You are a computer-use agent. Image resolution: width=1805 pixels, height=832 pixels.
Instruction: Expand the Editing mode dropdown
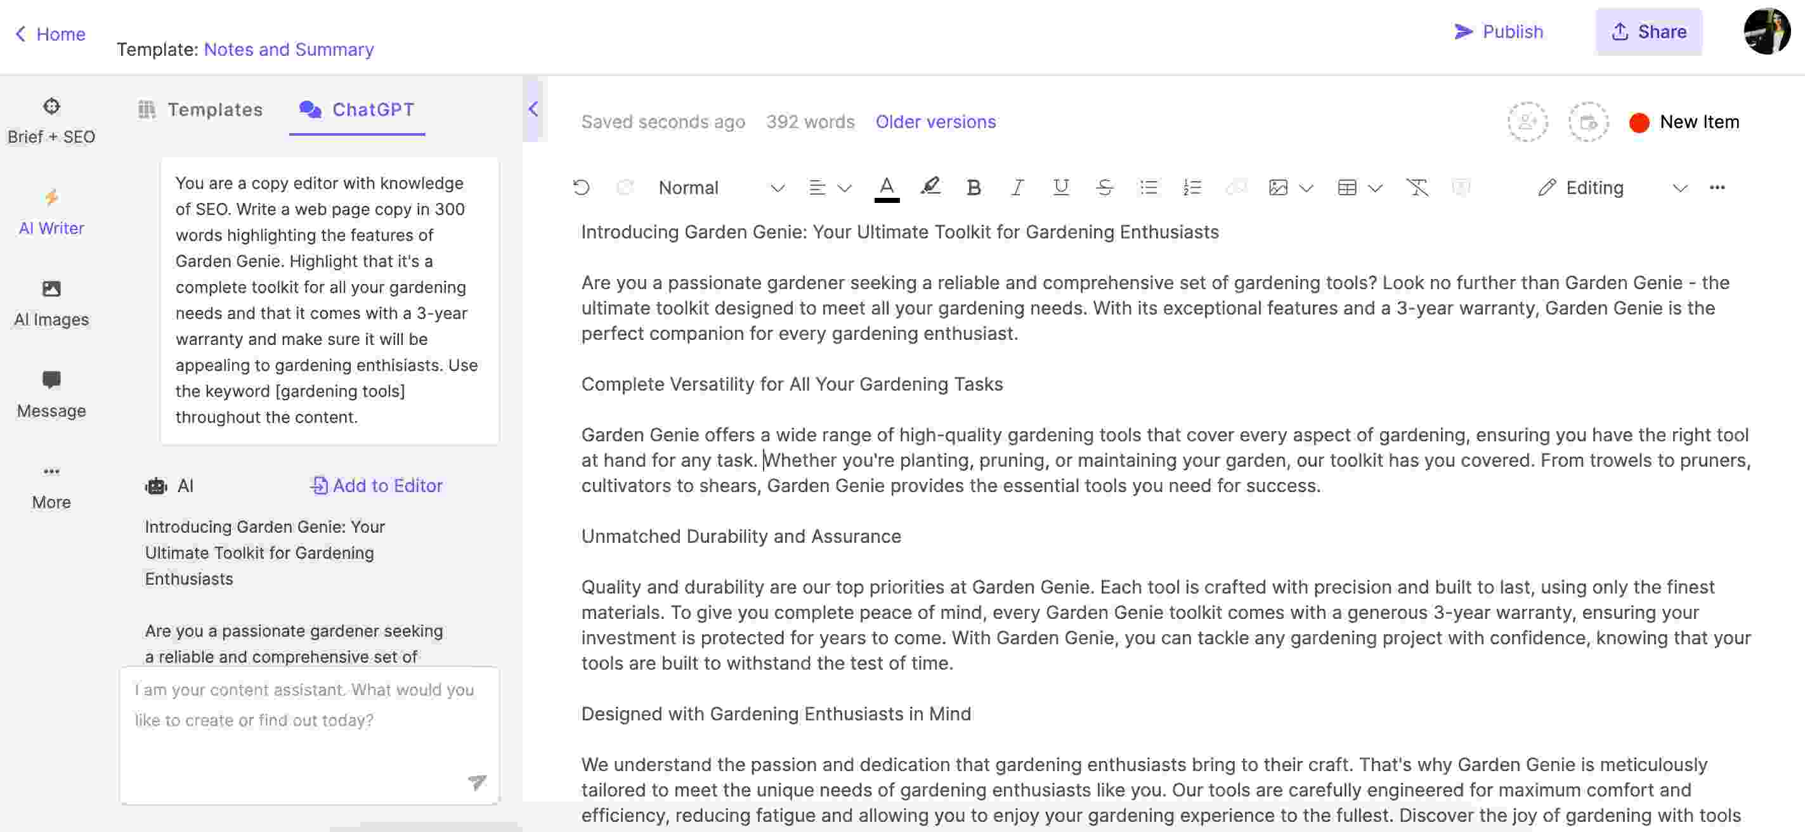pyautogui.click(x=1681, y=188)
